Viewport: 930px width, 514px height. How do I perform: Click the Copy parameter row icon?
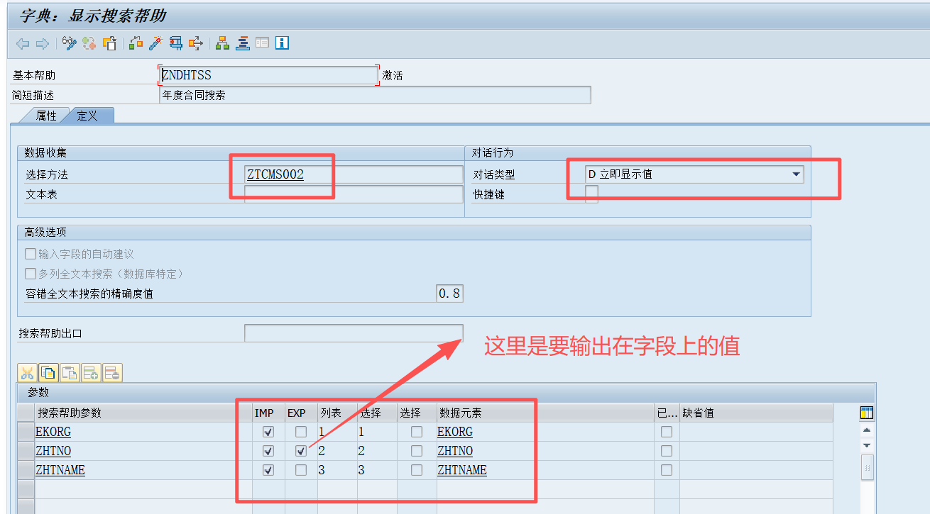coord(49,372)
